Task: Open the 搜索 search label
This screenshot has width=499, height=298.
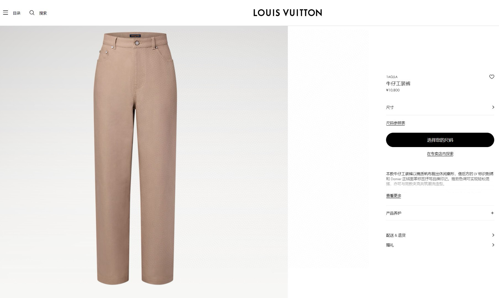Action: pos(43,13)
